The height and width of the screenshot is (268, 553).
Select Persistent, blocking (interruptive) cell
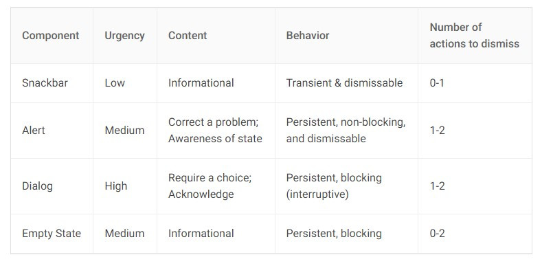334,186
